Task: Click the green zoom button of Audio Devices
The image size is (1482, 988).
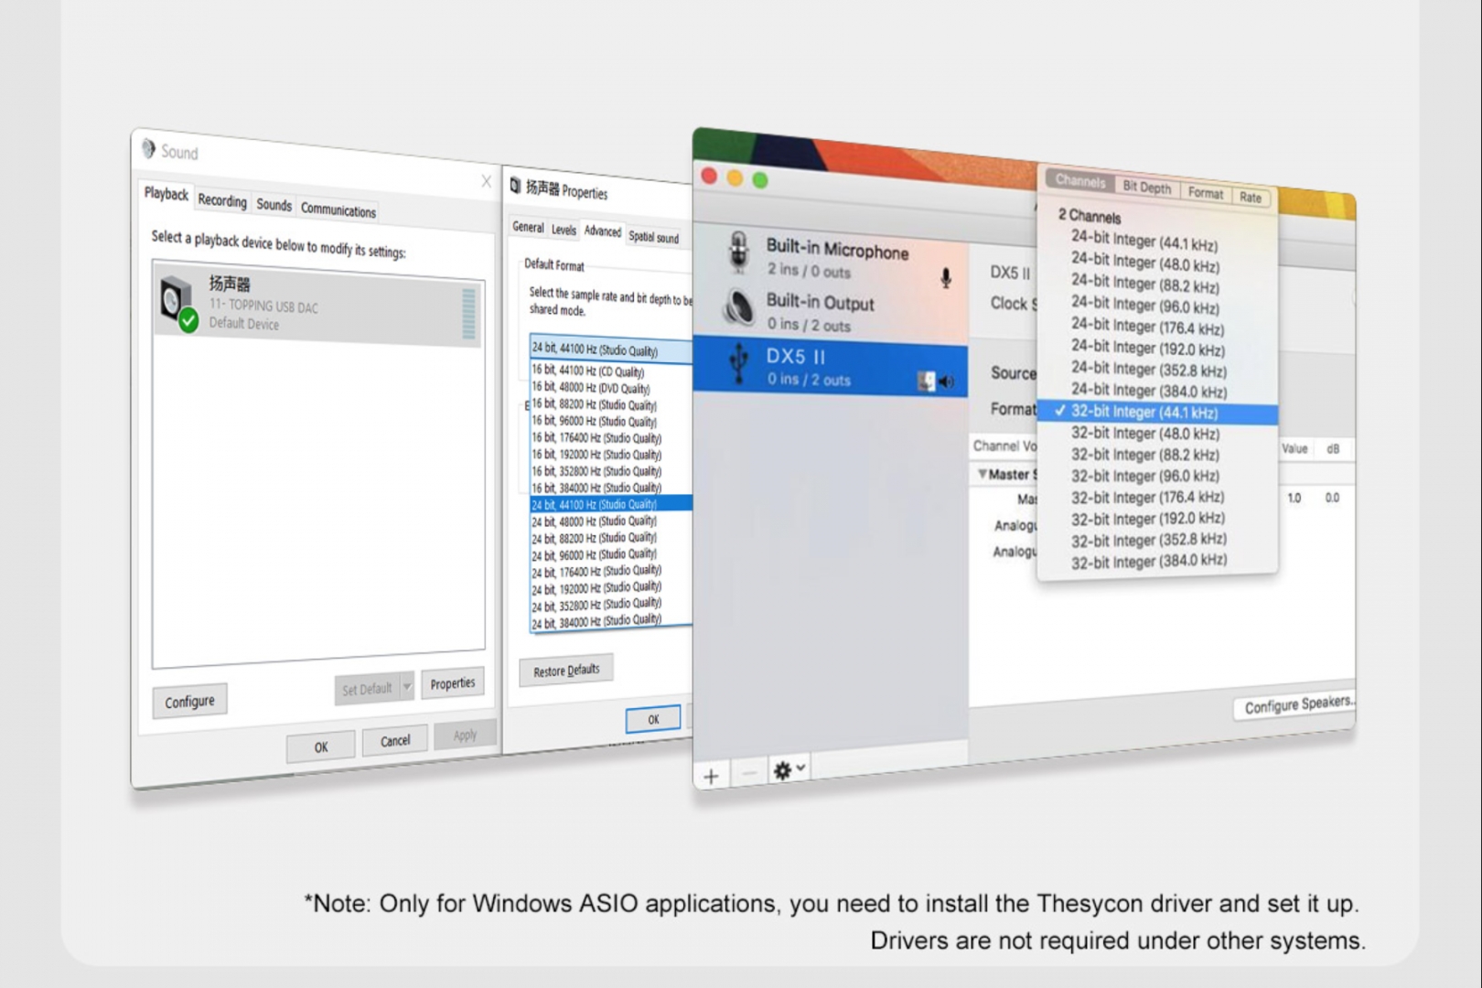Action: (x=760, y=180)
